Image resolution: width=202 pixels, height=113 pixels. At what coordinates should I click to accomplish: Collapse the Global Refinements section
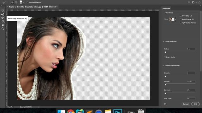click(163, 66)
